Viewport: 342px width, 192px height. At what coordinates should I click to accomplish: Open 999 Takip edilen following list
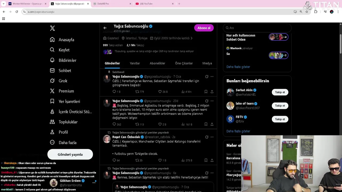(x=113, y=45)
